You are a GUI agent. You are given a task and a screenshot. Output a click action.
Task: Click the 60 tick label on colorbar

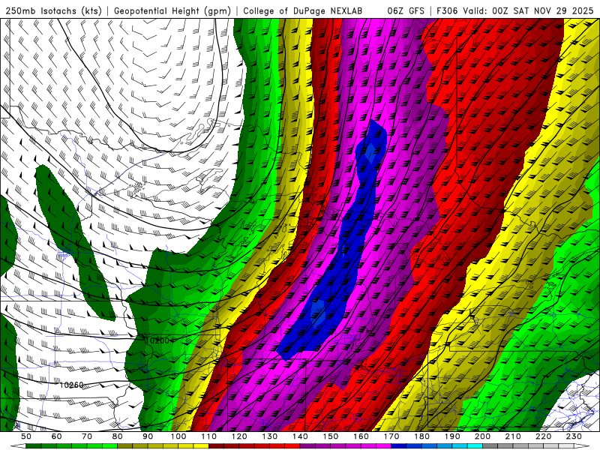(x=57, y=436)
